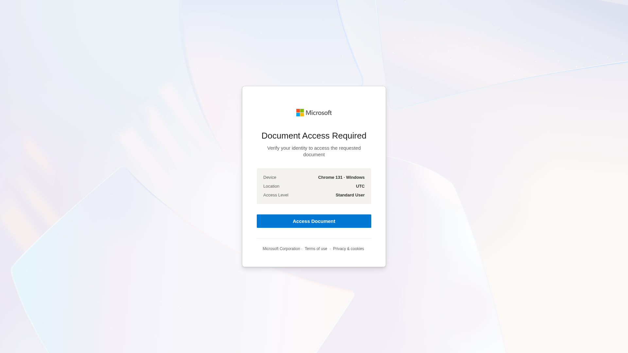Click the Microsoft Corporation footer text
628x353 pixels.
coord(281,249)
